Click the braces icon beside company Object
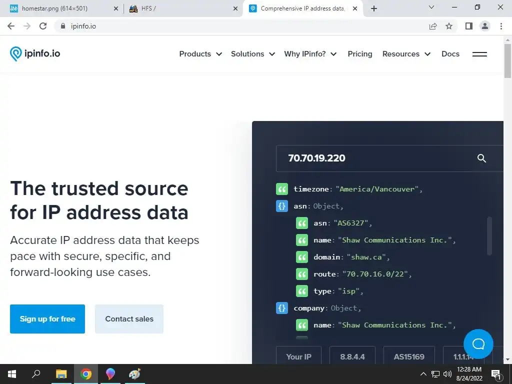 pyautogui.click(x=282, y=308)
